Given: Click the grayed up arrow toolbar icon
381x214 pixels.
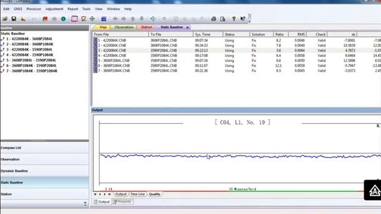Looking at the screenshot, I should [x=133, y=18].
